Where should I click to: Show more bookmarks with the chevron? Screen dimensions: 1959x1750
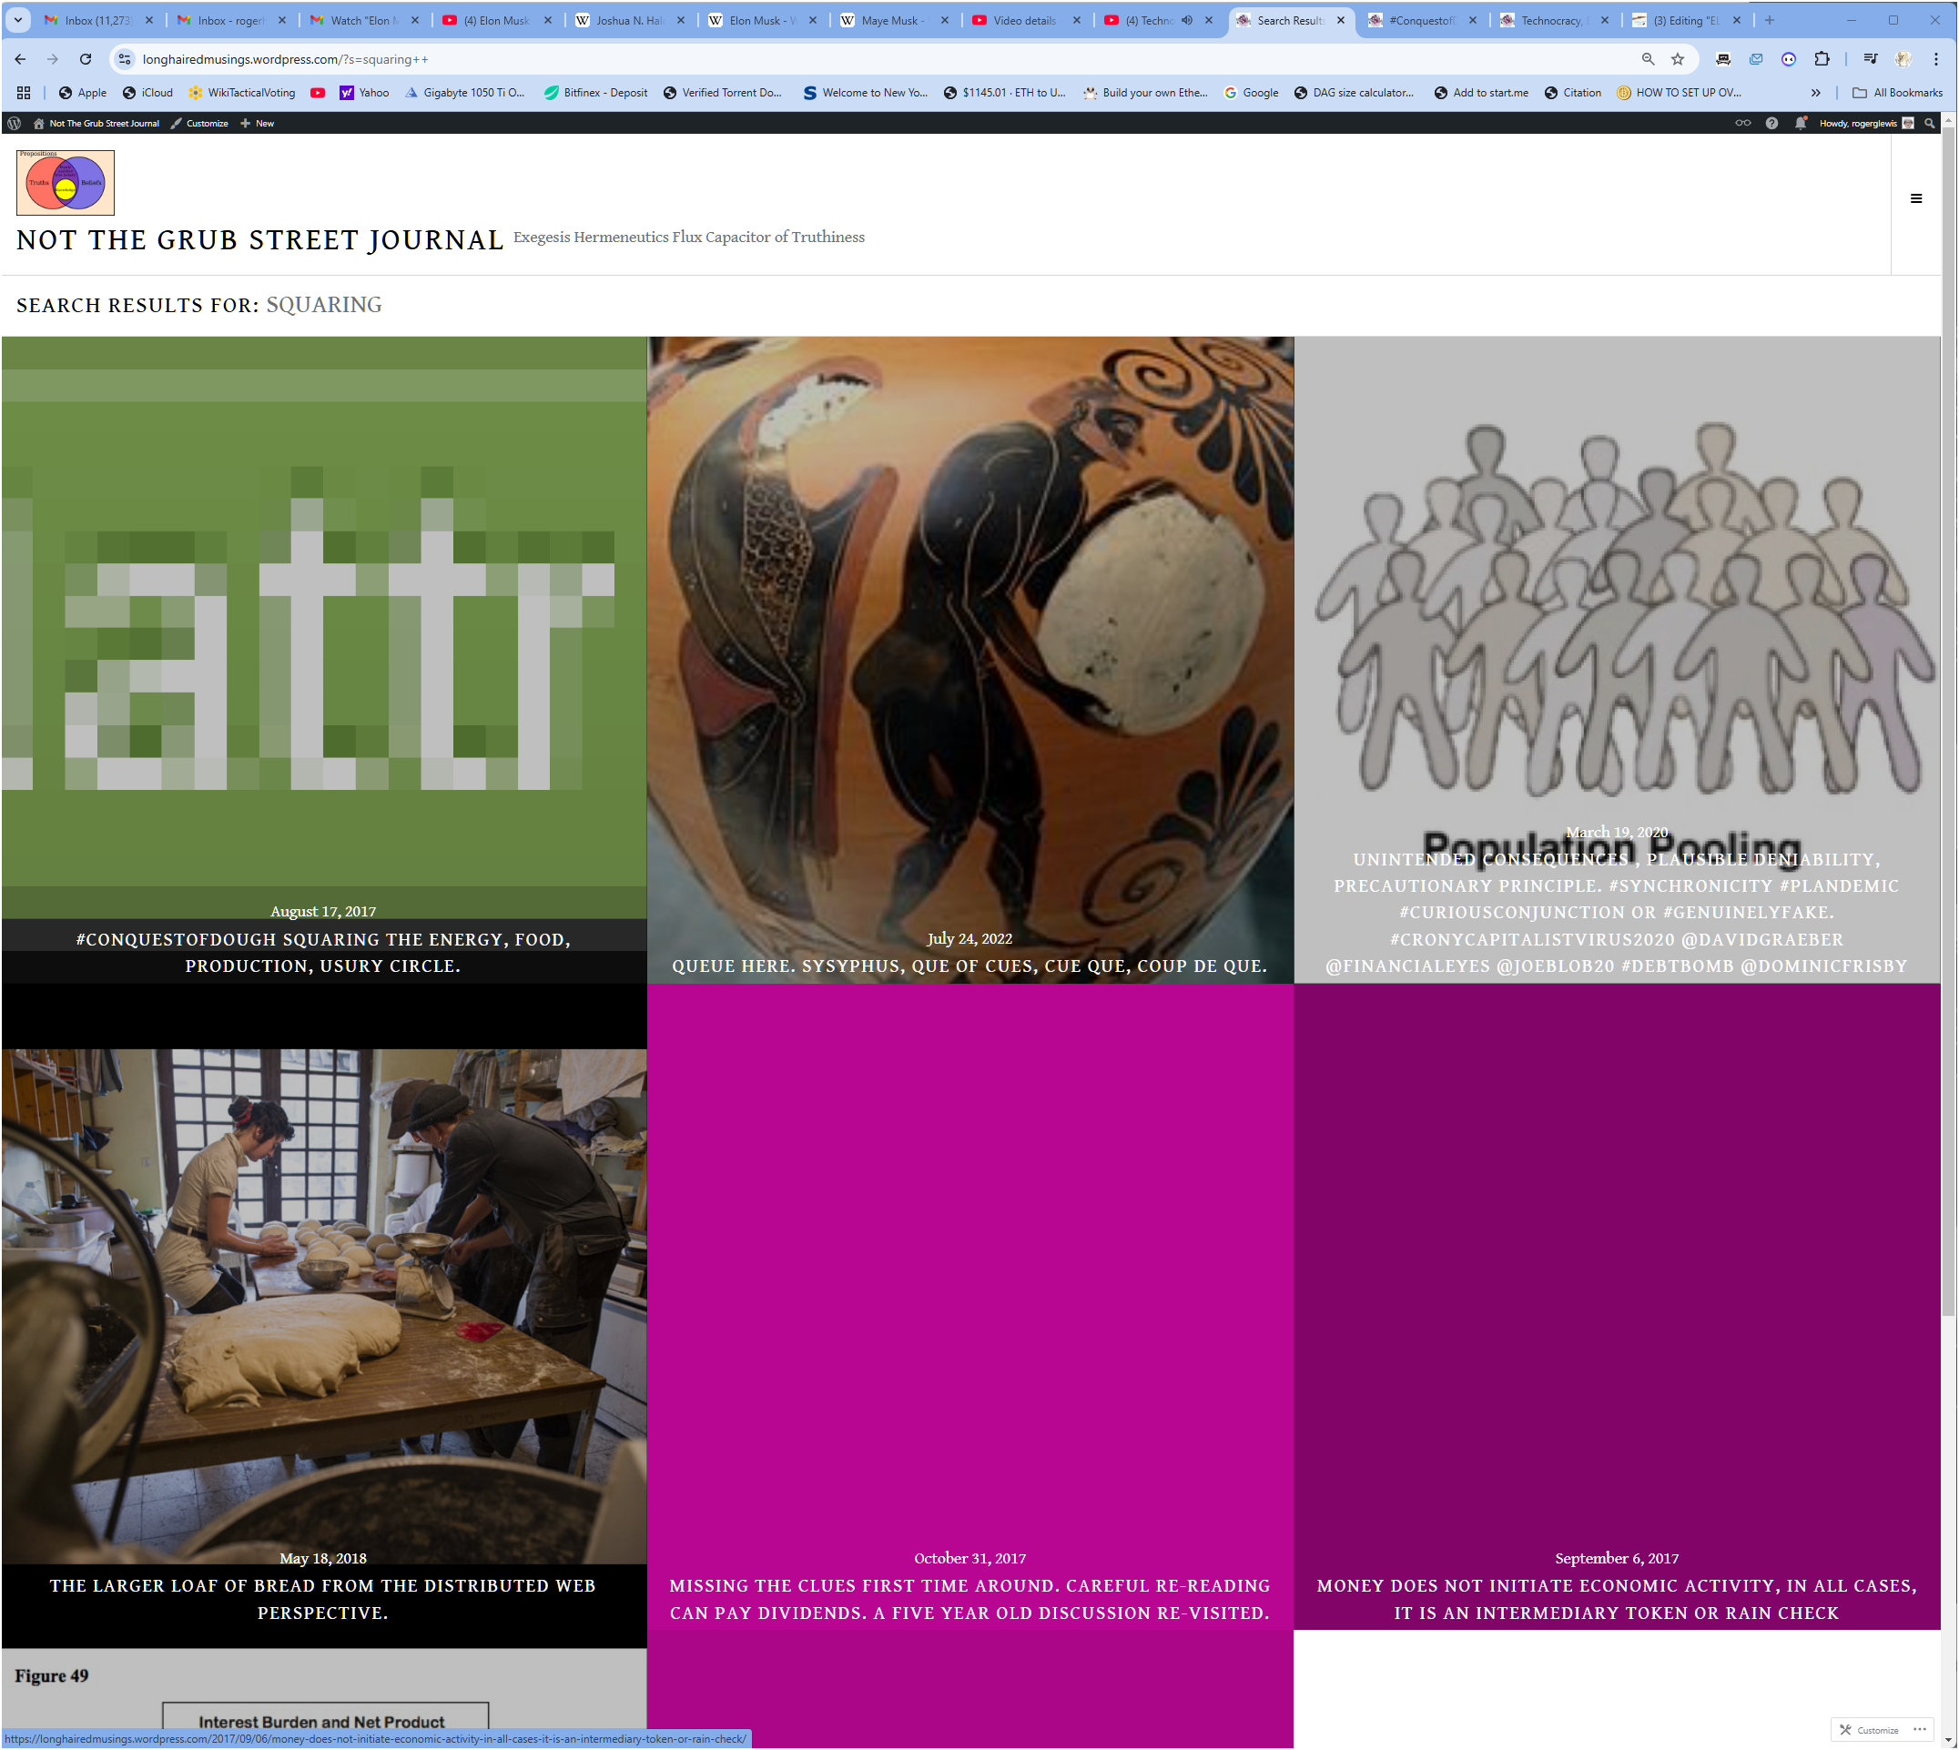pos(1816,93)
